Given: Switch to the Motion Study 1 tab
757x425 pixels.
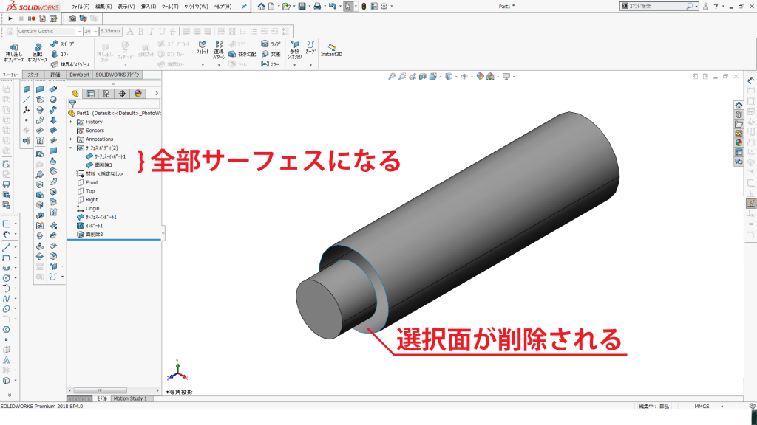Looking at the screenshot, I should [x=130, y=398].
